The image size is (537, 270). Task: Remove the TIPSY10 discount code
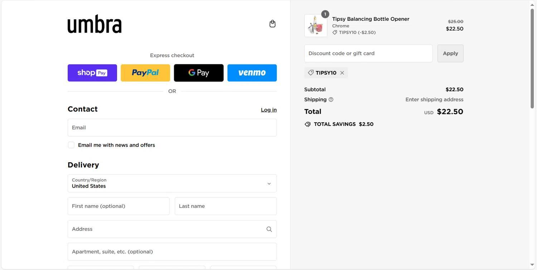coord(342,73)
